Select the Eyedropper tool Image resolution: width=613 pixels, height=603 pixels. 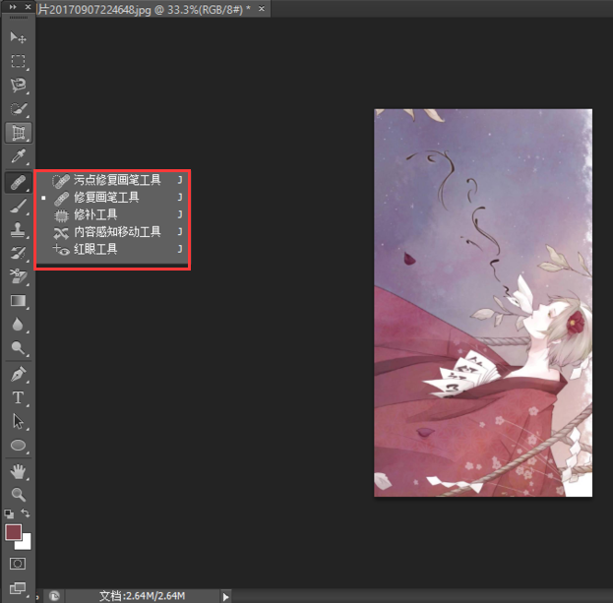point(18,156)
